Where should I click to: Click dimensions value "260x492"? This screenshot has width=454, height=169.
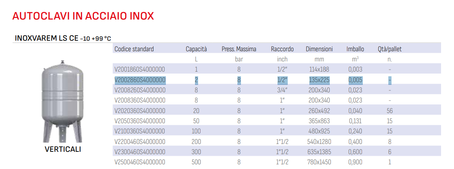(x=319, y=111)
